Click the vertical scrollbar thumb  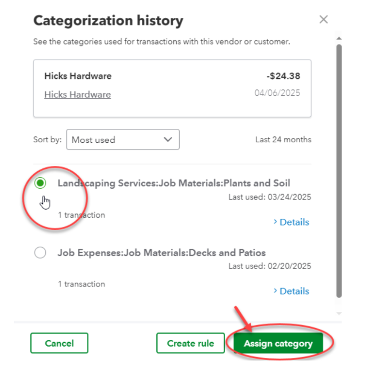[x=339, y=171]
